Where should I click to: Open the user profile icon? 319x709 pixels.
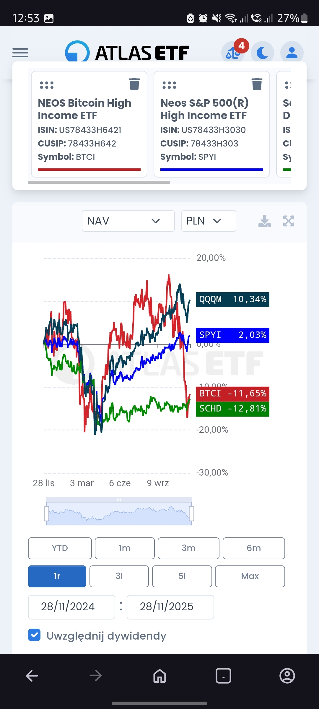coord(292,53)
